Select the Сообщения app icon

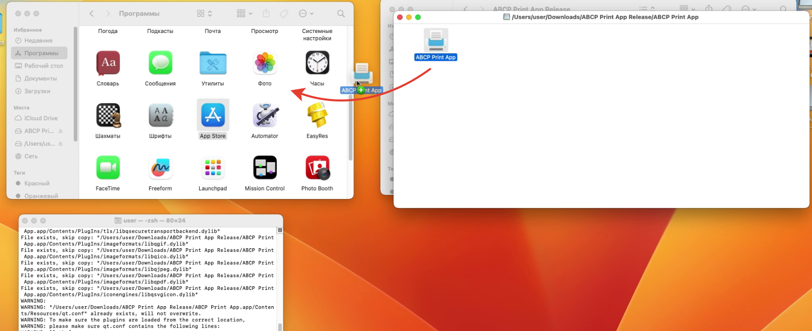click(x=160, y=63)
